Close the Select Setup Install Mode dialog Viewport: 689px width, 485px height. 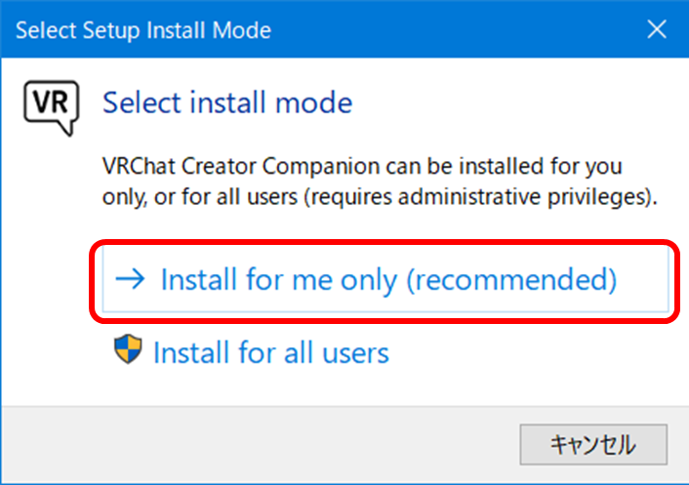(657, 29)
